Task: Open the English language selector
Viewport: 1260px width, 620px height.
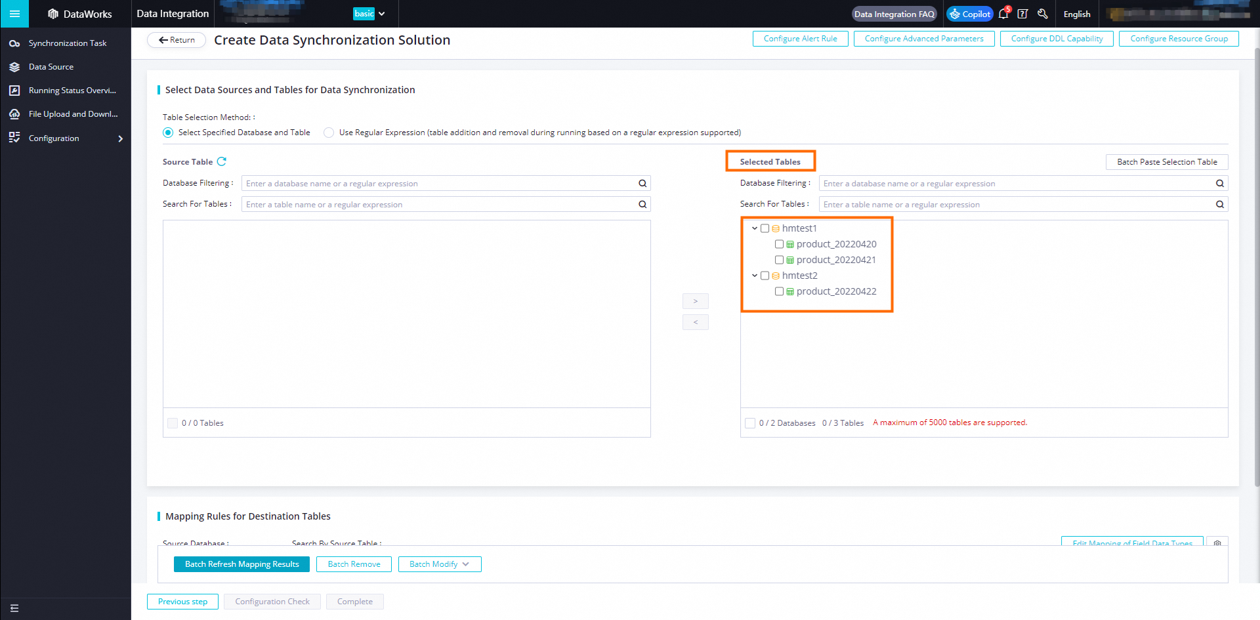Action: 1077,14
